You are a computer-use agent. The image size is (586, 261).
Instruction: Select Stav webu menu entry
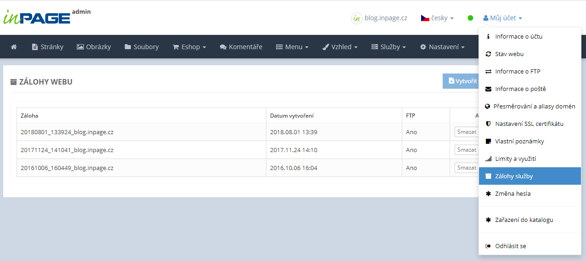click(509, 54)
